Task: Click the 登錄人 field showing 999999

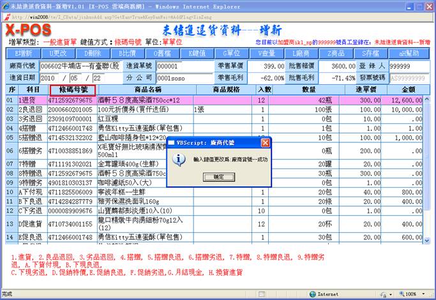Action: [x=409, y=66]
